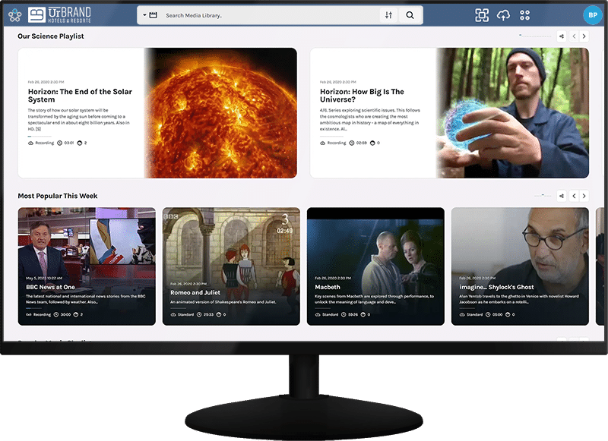Click the 30:00 duration on BBC News at One

[x=62, y=314]
